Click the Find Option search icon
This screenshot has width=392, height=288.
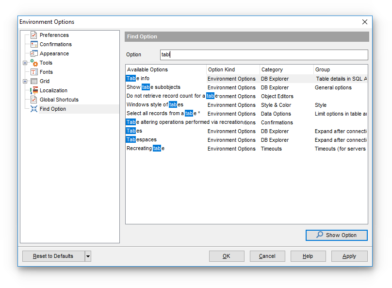click(x=33, y=109)
